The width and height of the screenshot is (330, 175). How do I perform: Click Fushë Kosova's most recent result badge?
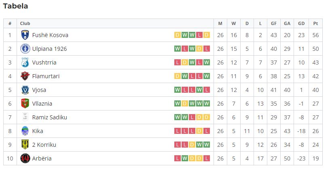[207, 35]
